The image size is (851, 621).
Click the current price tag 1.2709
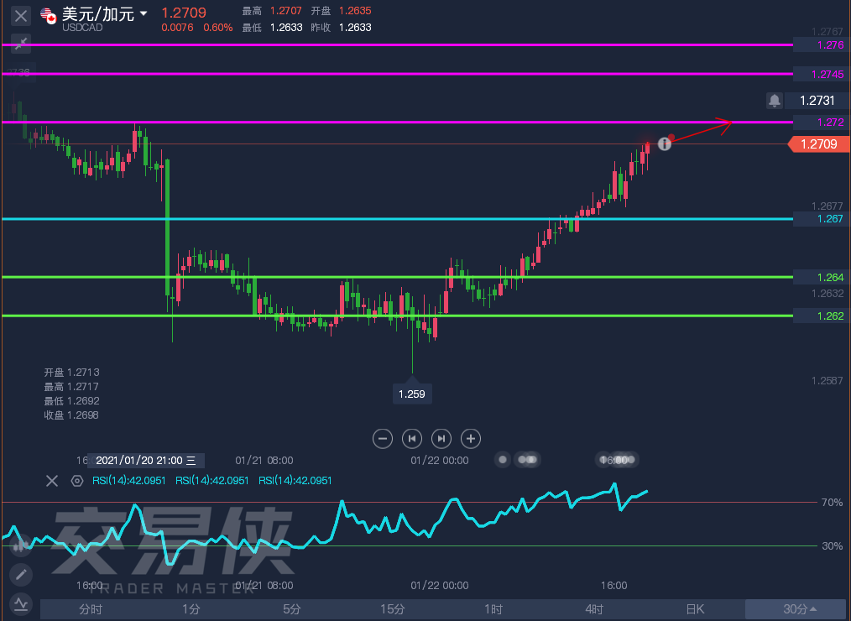[819, 144]
